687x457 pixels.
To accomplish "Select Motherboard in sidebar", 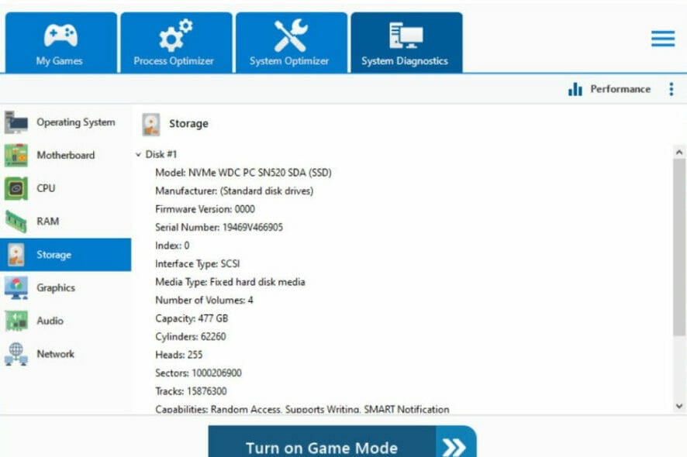I will click(66, 156).
